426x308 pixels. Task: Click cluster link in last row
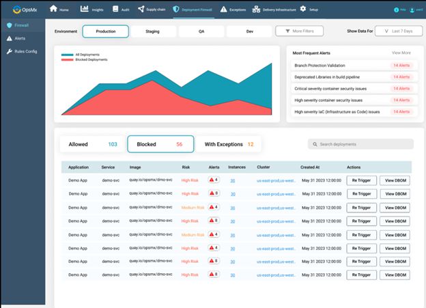pos(276,275)
